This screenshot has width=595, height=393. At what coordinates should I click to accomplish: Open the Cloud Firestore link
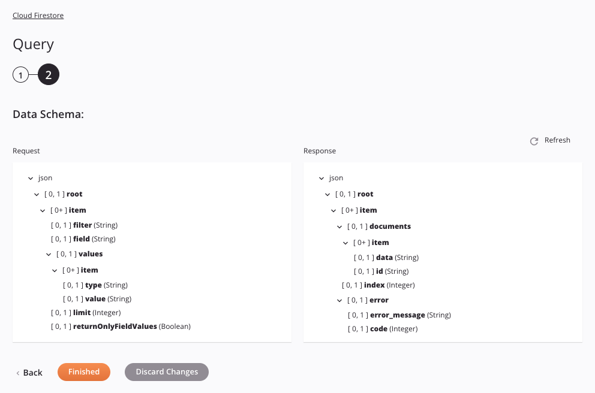38,16
